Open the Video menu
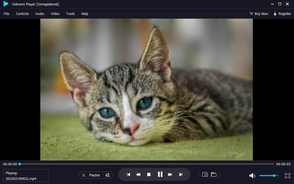Image resolution: width=294 pixels, height=184 pixels. (x=55, y=14)
